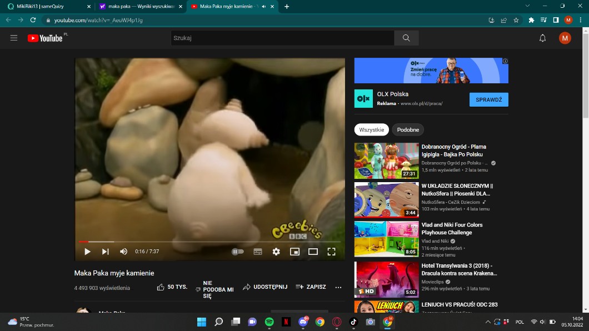Image resolution: width=589 pixels, height=331 pixels.
Task: Select the Podobne filter chip
Action: point(408,129)
